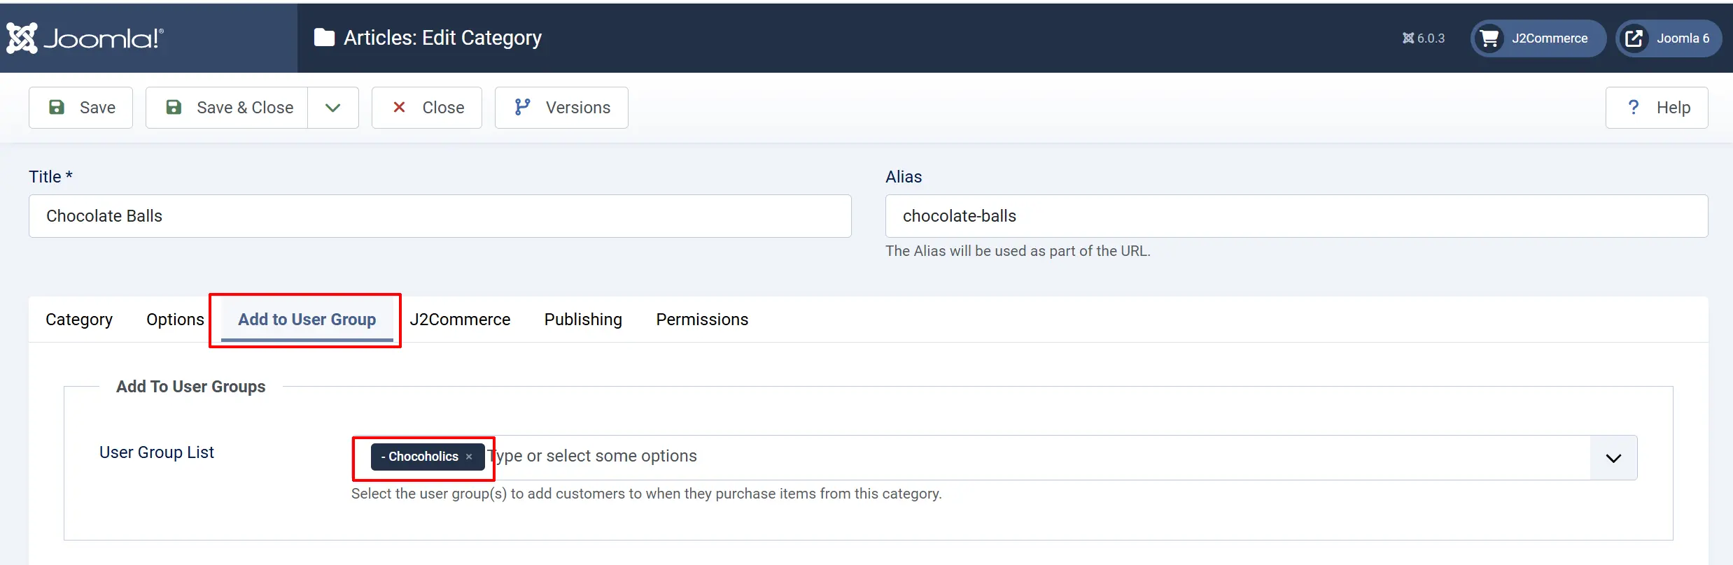Click the Save & Close disk icon

174,107
